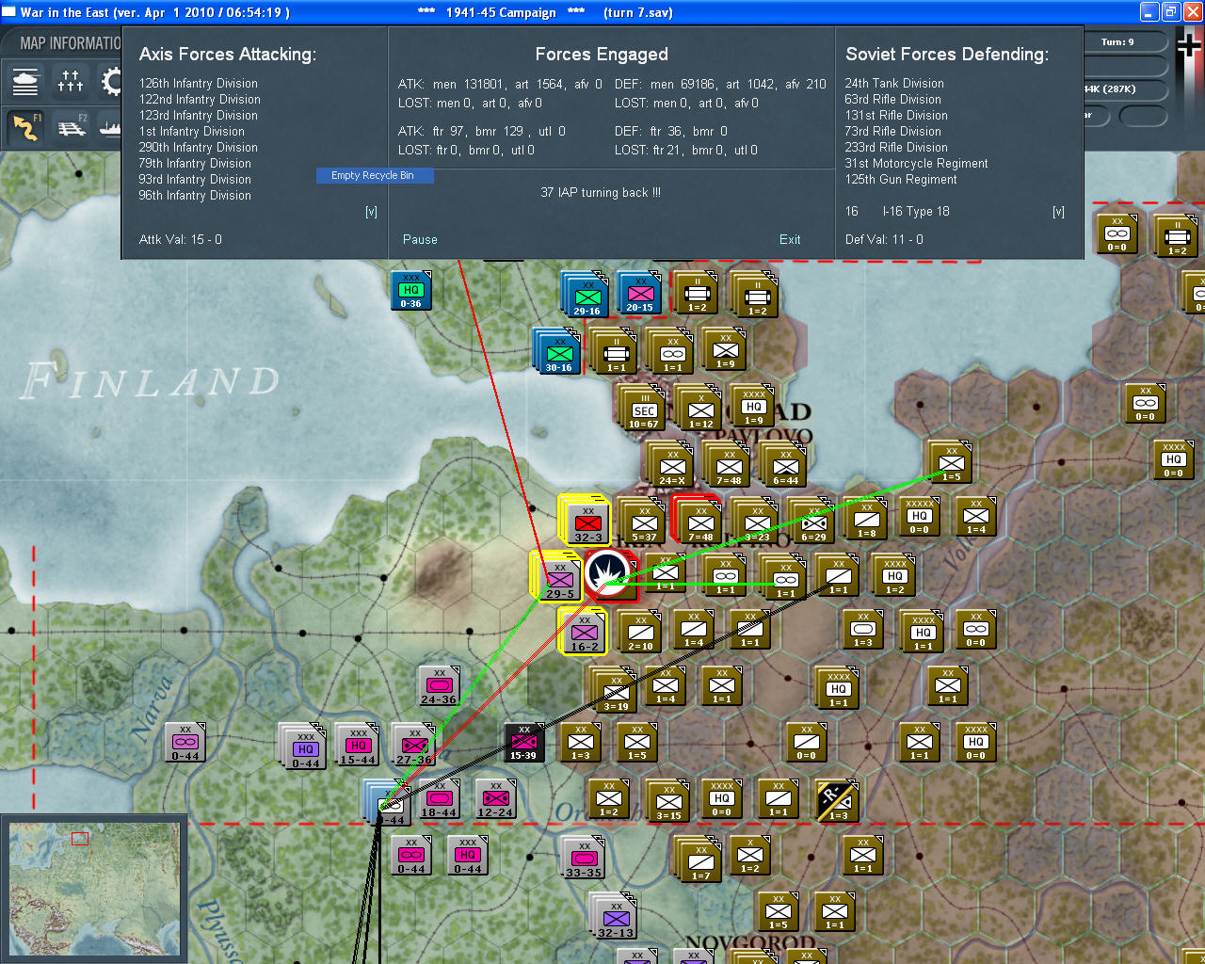The width and height of the screenshot is (1205, 964).
Task: Expand the Soviet Forces Defending list [v]
Action: pyautogui.click(x=1058, y=212)
